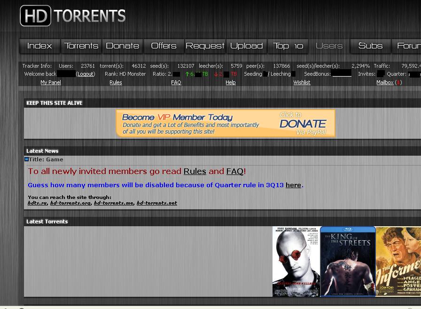Screen dimensions: 421x309
Task: Open the Mailbox link
Action: tap(385, 82)
